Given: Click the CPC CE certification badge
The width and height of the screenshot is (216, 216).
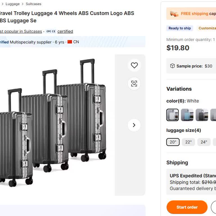Looking at the screenshot, I should click(x=51, y=31).
